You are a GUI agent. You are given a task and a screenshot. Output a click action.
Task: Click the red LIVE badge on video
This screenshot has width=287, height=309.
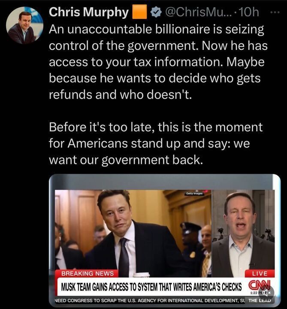point(260,273)
